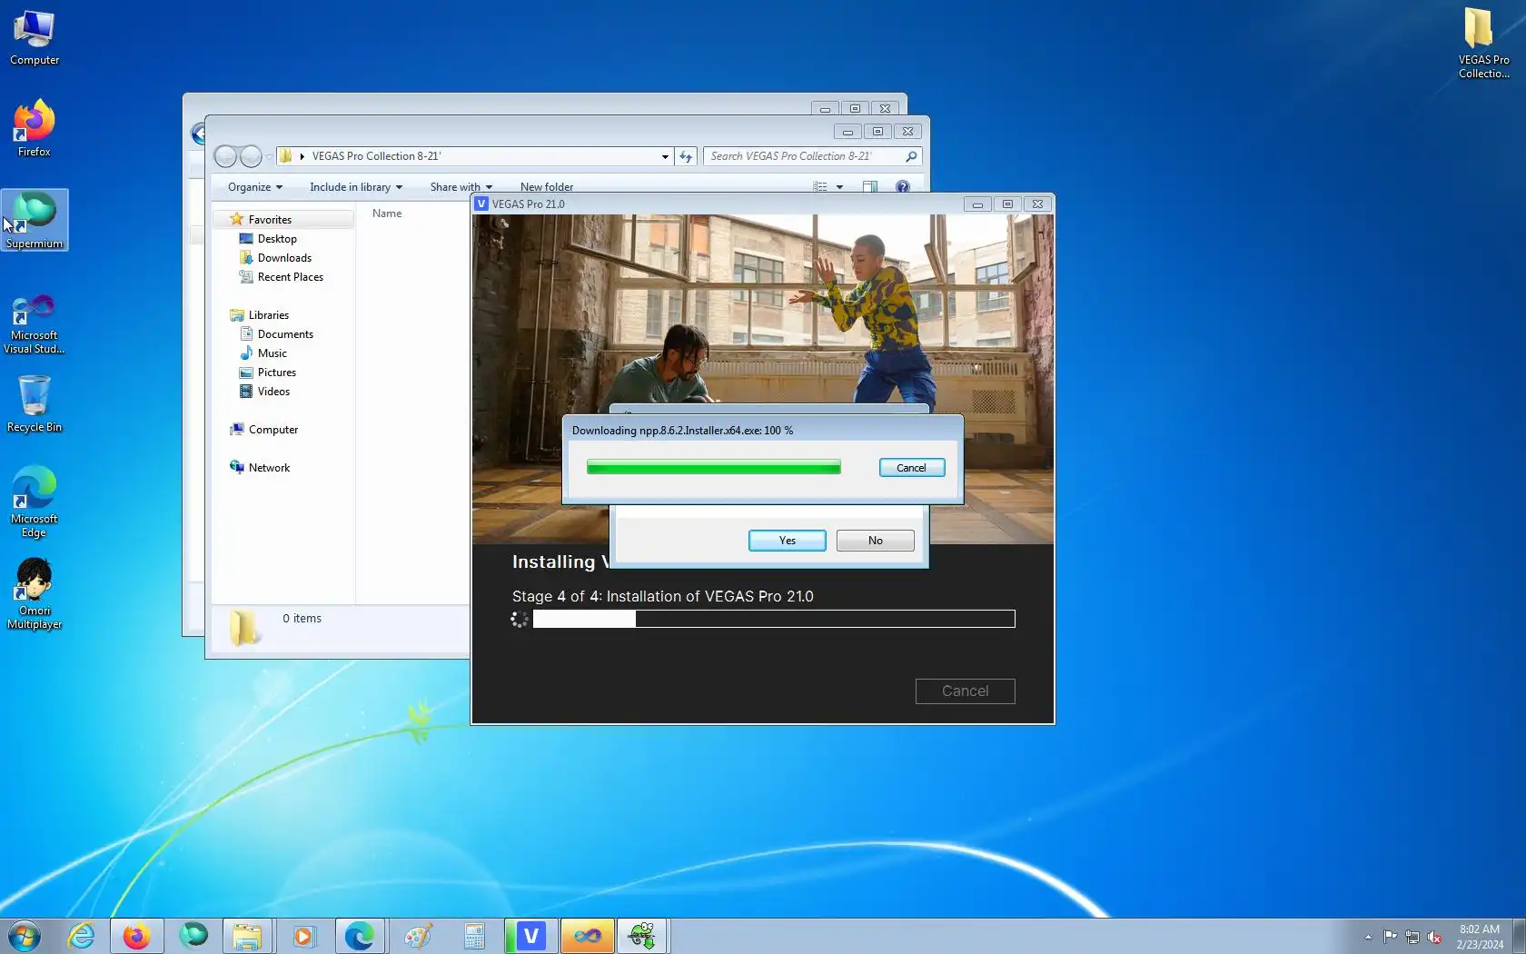Launch Internet Explorer from the taskbar

(81, 936)
